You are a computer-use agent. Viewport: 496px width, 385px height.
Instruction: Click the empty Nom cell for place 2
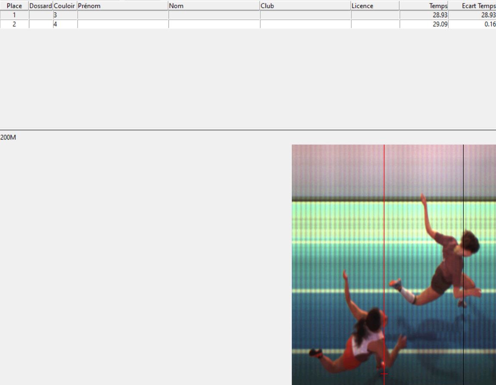pos(214,24)
